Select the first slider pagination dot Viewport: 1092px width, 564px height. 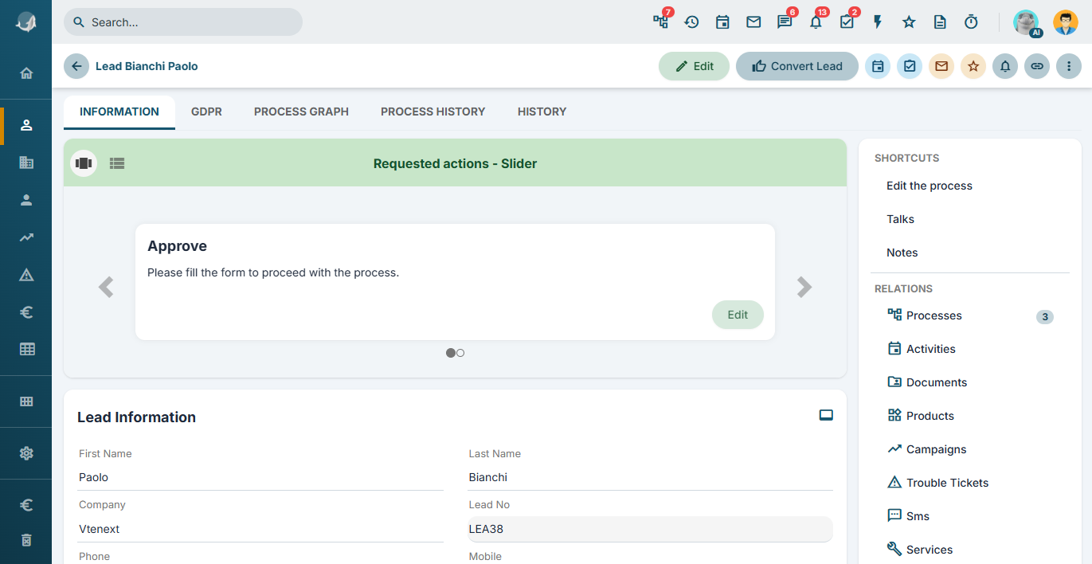coord(451,353)
